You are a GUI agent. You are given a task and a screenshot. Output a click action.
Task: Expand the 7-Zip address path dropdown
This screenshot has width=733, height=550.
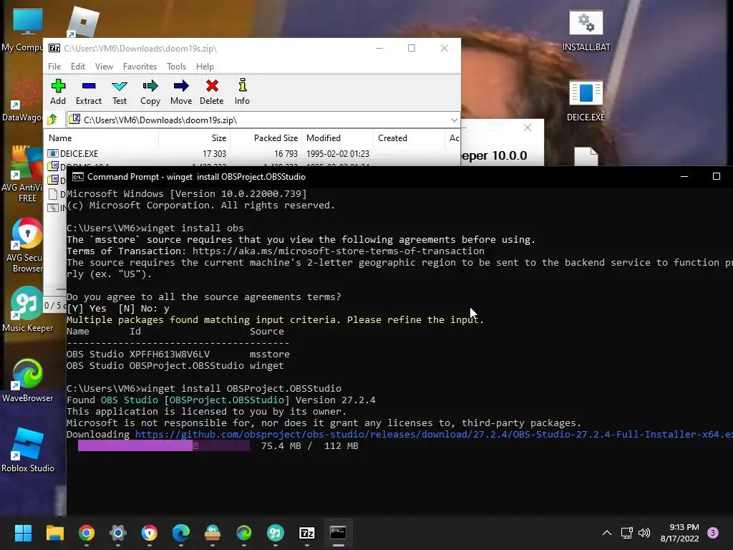(454, 120)
